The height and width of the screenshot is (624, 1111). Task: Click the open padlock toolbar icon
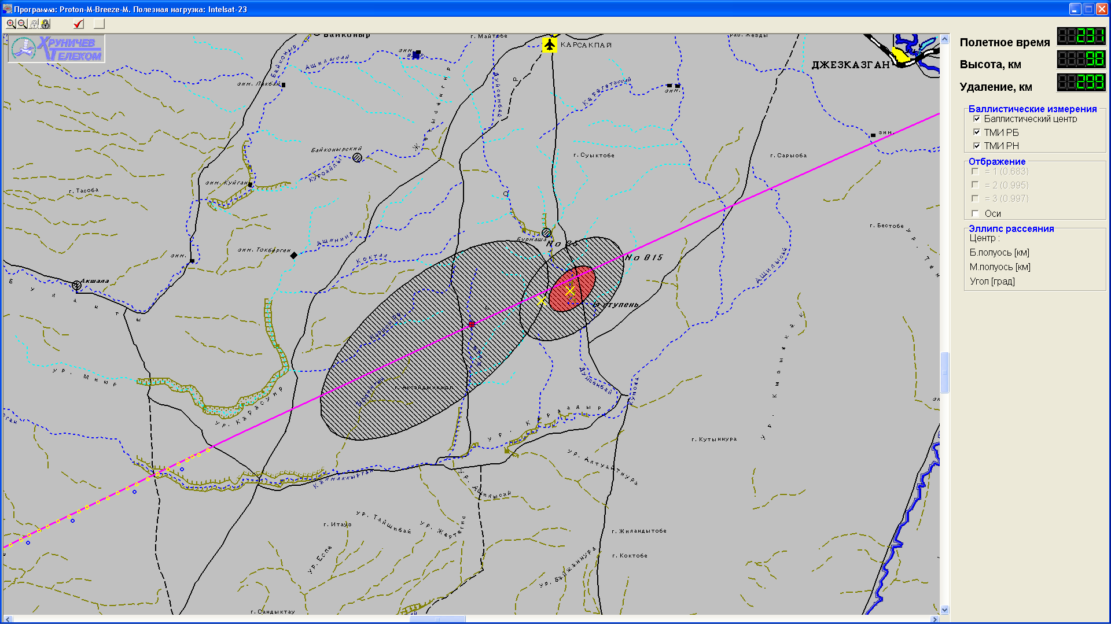[x=46, y=24]
